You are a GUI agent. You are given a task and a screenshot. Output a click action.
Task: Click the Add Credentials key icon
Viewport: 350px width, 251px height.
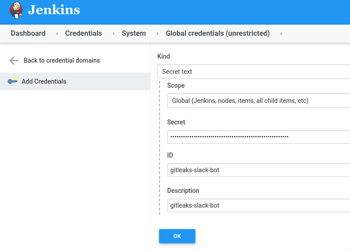[13, 81]
